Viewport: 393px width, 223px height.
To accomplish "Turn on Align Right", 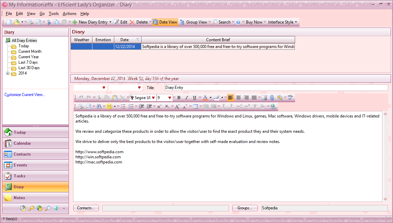I will [x=246, y=98].
